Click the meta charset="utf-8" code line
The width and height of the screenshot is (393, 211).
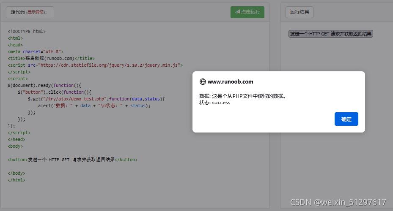pos(36,51)
